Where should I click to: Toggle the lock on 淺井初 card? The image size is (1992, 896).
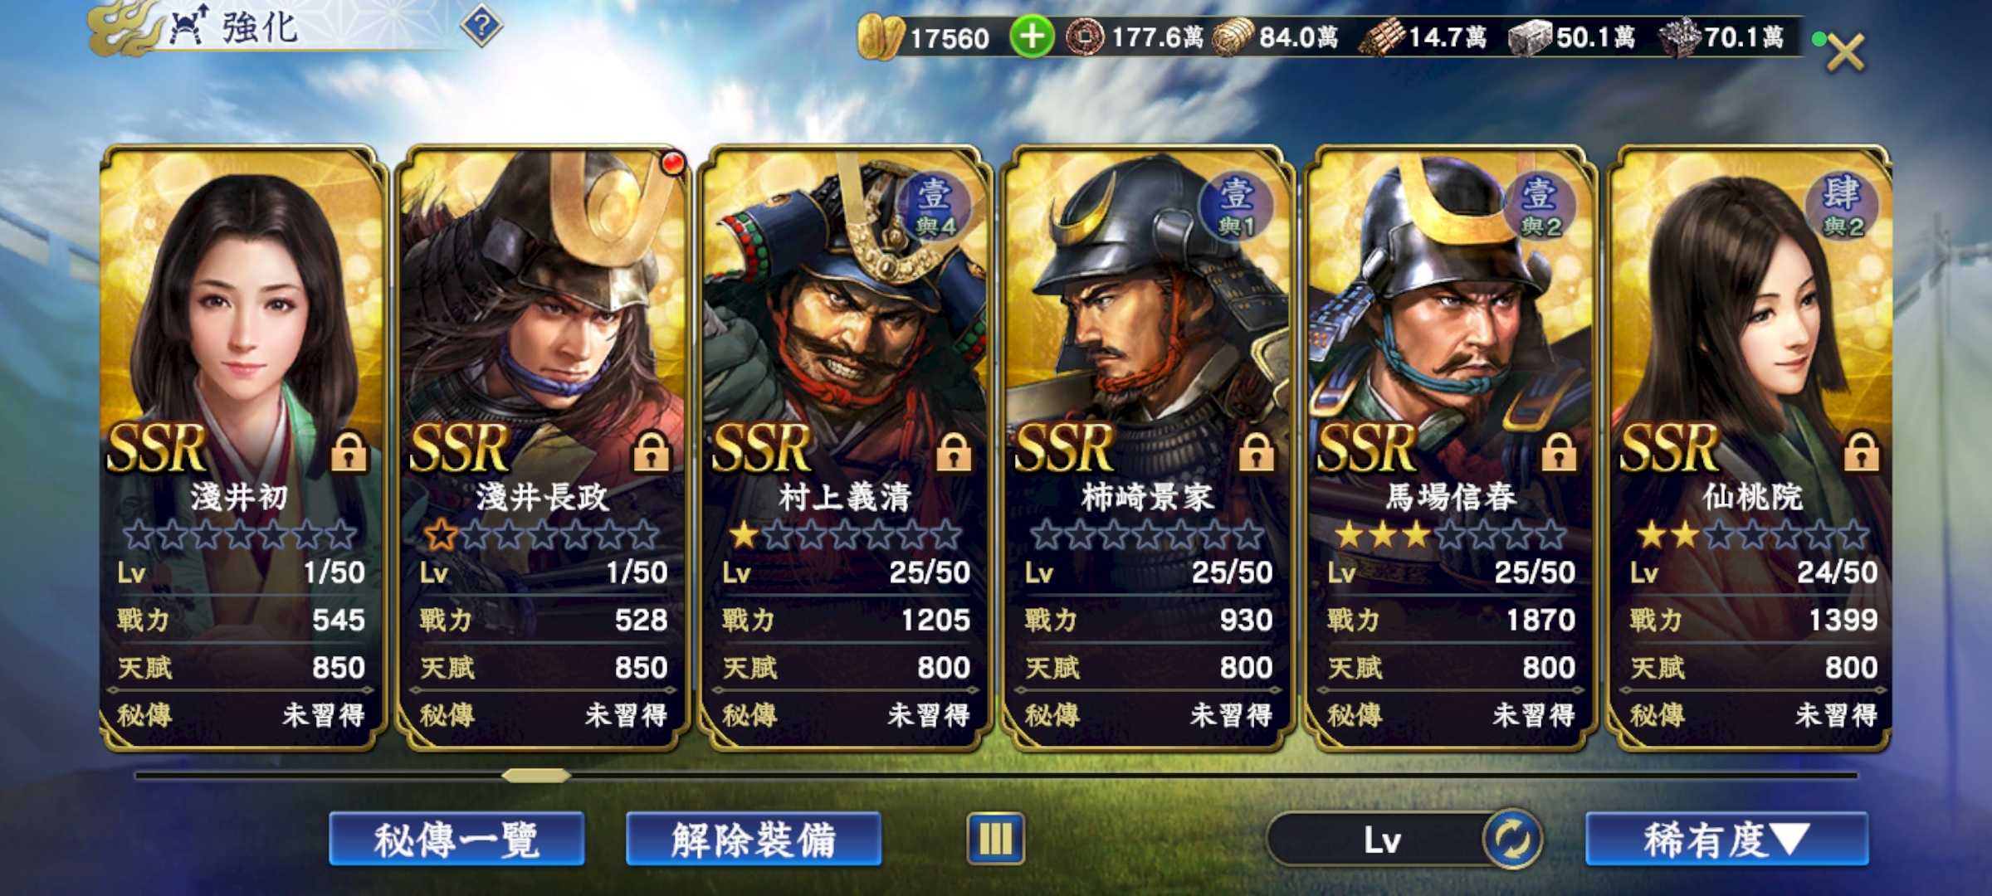349,452
